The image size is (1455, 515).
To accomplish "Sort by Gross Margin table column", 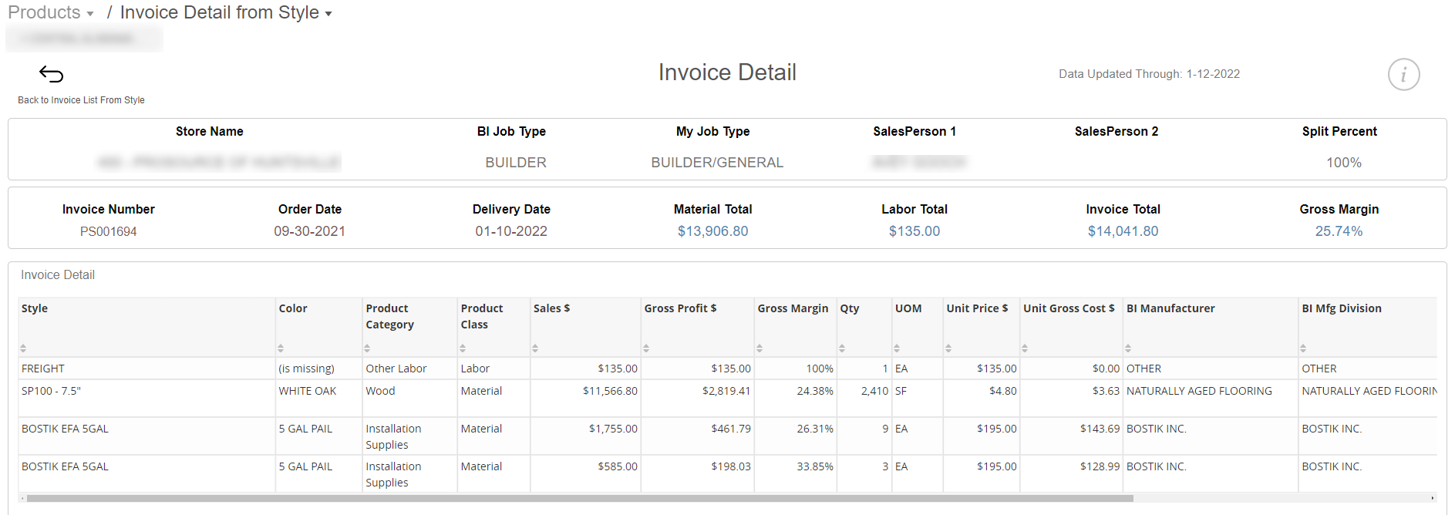I will tap(759, 348).
